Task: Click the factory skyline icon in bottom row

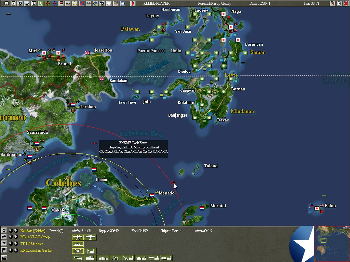Action: point(90,258)
